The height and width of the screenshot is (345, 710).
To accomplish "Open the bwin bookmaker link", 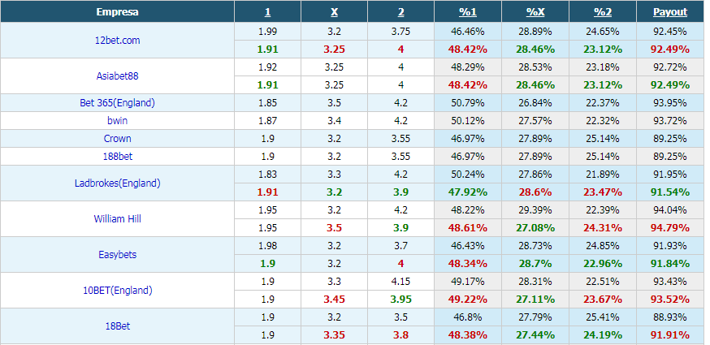I will pos(117,121).
